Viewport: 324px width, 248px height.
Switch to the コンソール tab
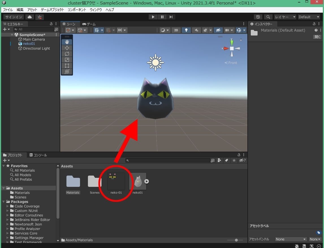click(38, 155)
